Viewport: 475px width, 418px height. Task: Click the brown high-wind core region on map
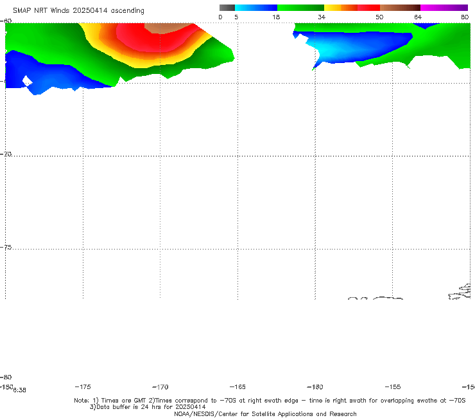click(168, 28)
